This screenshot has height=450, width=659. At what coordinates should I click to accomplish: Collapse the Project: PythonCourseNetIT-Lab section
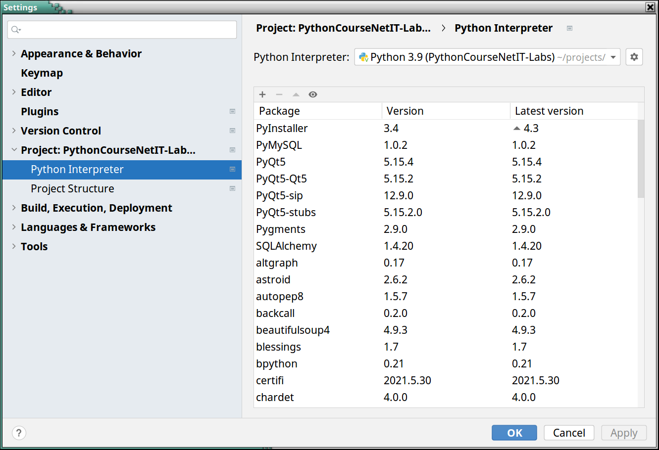point(14,150)
